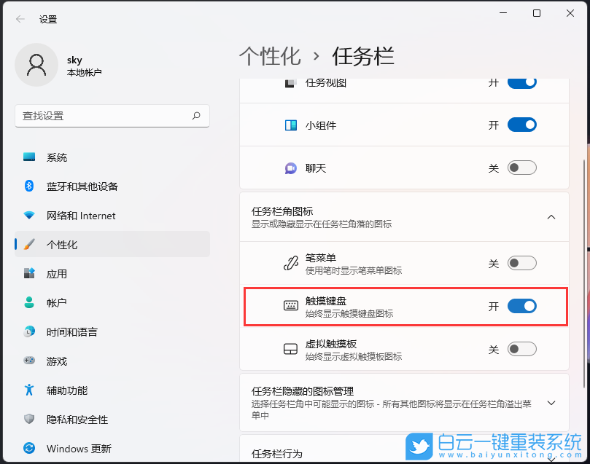The height and width of the screenshot is (464, 590).
Task: Click the 查找设置 search box
Action: pyautogui.click(x=112, y=116)
